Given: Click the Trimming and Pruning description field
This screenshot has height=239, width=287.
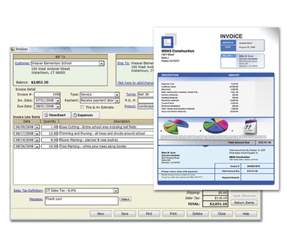Looking at the screenshot, I should [x=106, y=133].
